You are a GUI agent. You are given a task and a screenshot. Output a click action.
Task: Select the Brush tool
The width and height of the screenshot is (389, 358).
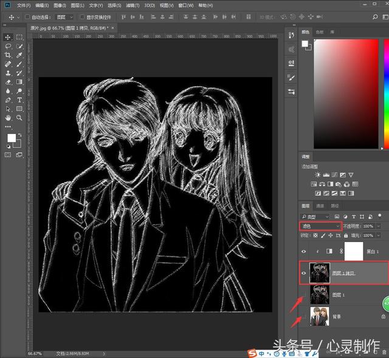coord(19,64)
